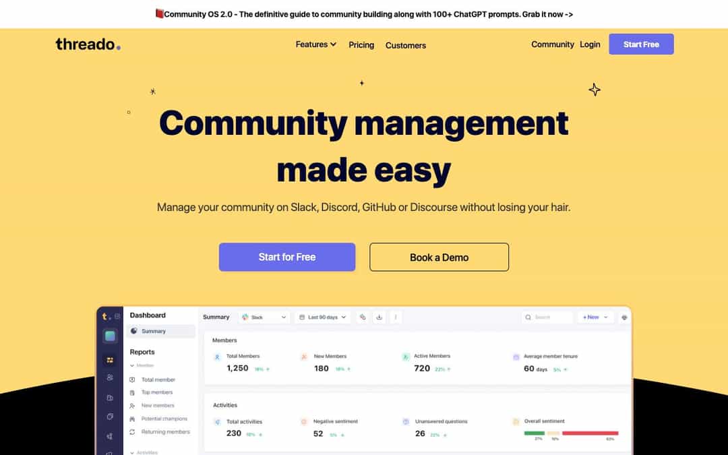The width and height of the screenshot is (728, 455).
Task: Click the New Members stat icon
Action: (304, 357)
